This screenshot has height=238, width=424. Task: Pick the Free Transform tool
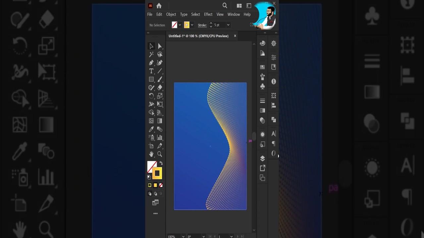[x=160, y=104]
